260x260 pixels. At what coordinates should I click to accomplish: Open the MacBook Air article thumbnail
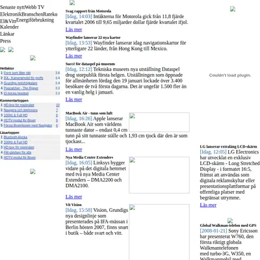coord(159,122)
